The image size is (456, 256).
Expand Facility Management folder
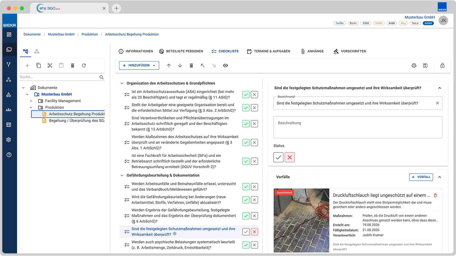pyautogui.click(x=31, y=101)
